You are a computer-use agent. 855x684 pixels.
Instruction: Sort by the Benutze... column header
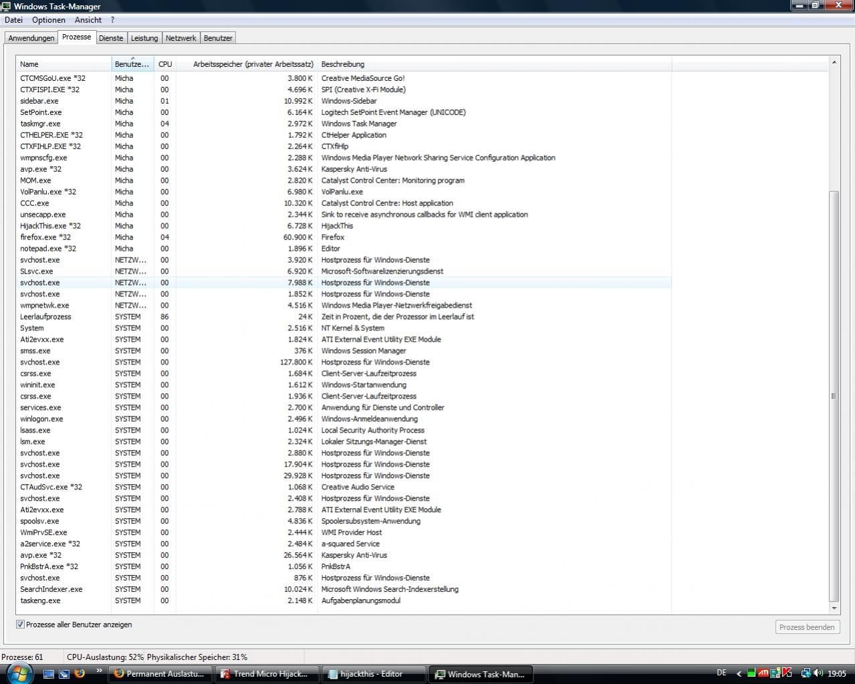(132, 64)
